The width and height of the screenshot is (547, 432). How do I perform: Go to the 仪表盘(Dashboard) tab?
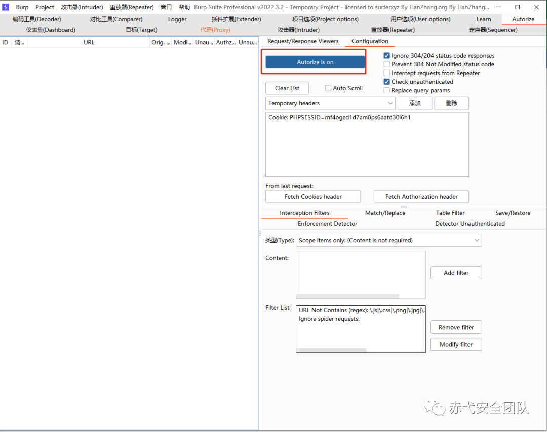[x=51, y=30]
